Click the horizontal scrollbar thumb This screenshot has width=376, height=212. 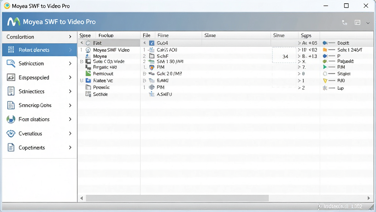coord(177,198)
